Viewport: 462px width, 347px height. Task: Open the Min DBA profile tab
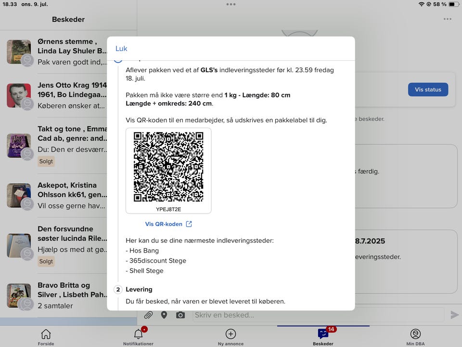point(415,334)
